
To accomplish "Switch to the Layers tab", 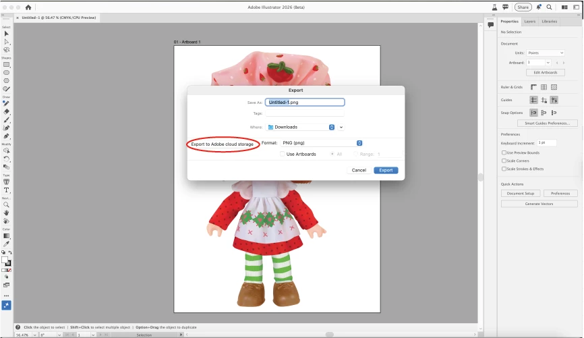I will 529,21.
